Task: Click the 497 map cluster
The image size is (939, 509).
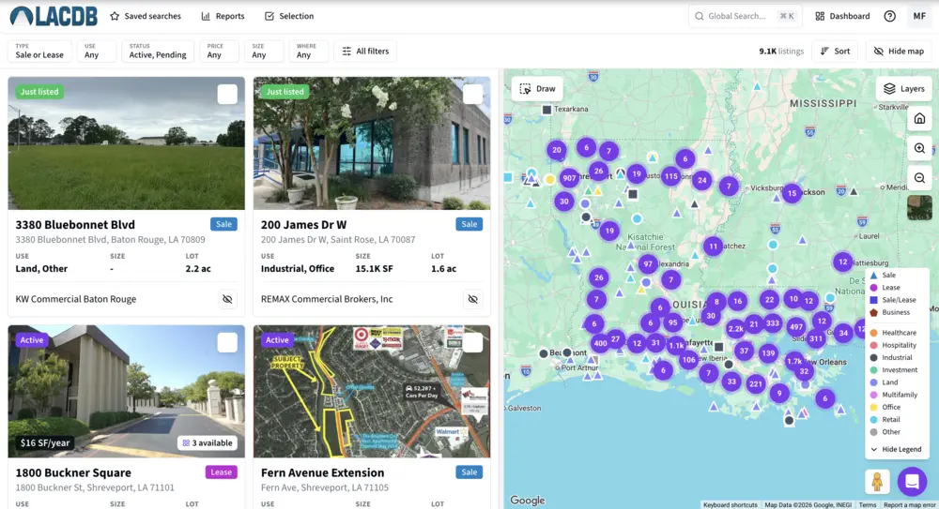Action: (796, 326)
